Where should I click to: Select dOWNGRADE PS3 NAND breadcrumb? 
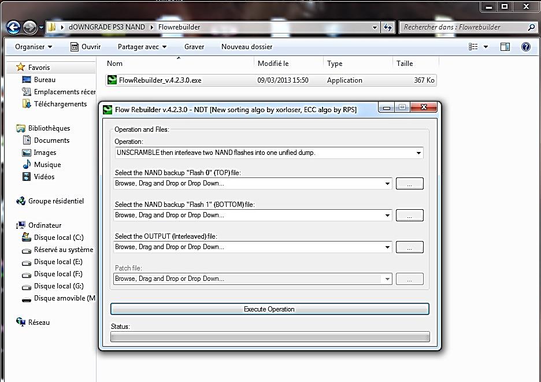(x=106, y=27)
